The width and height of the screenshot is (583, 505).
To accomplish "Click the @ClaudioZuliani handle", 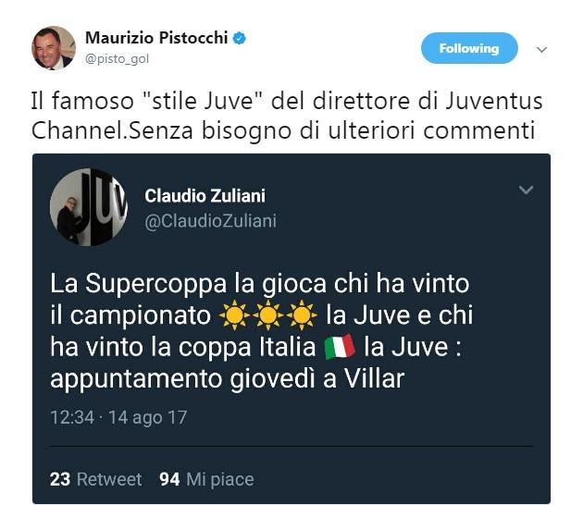I will point(210,221).
